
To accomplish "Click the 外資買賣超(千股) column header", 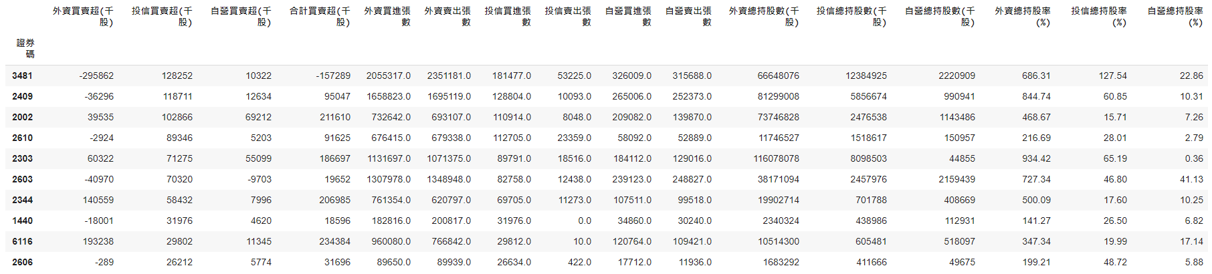I will click(83, 17).
